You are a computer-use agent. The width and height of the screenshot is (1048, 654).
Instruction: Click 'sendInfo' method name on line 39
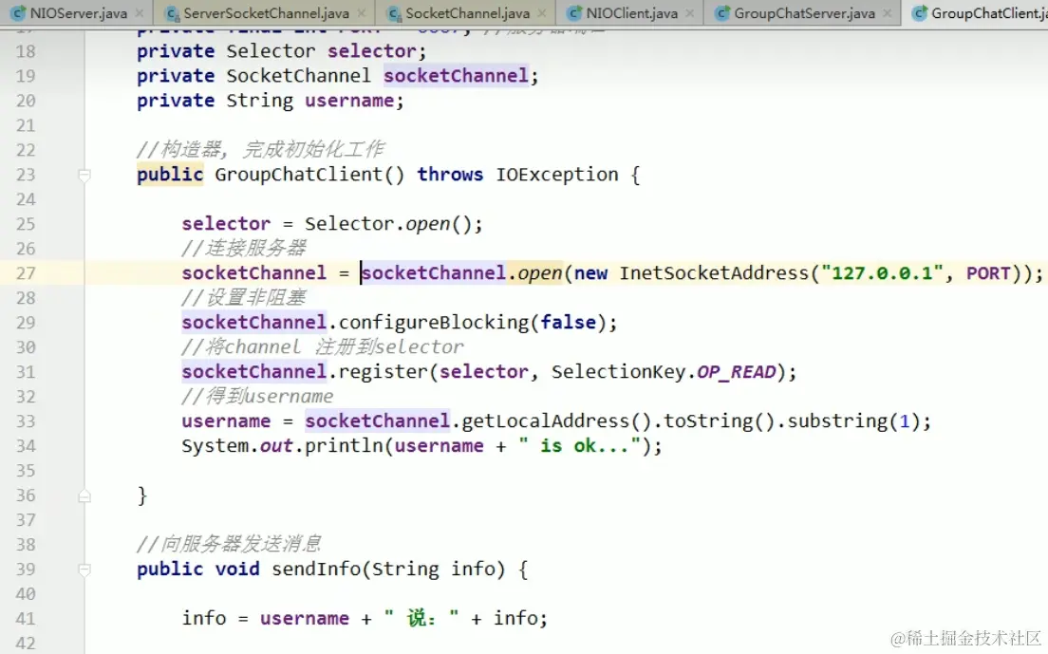315,570
